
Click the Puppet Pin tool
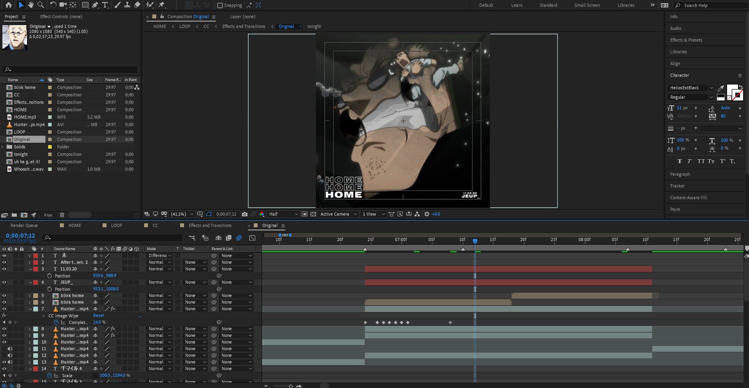coord(162,5)
